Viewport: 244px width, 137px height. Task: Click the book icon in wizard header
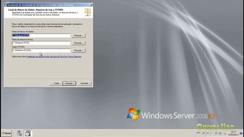[88, 12]
